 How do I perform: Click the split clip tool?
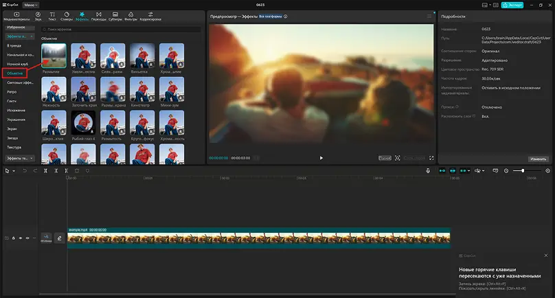tap(45, 171)
